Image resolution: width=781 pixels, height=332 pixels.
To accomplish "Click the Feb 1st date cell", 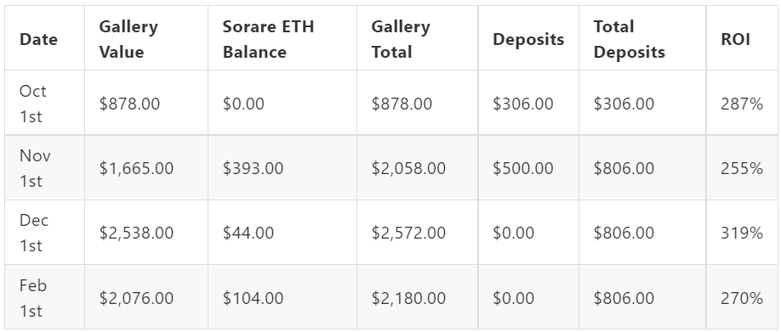I will tap(44, 297).
